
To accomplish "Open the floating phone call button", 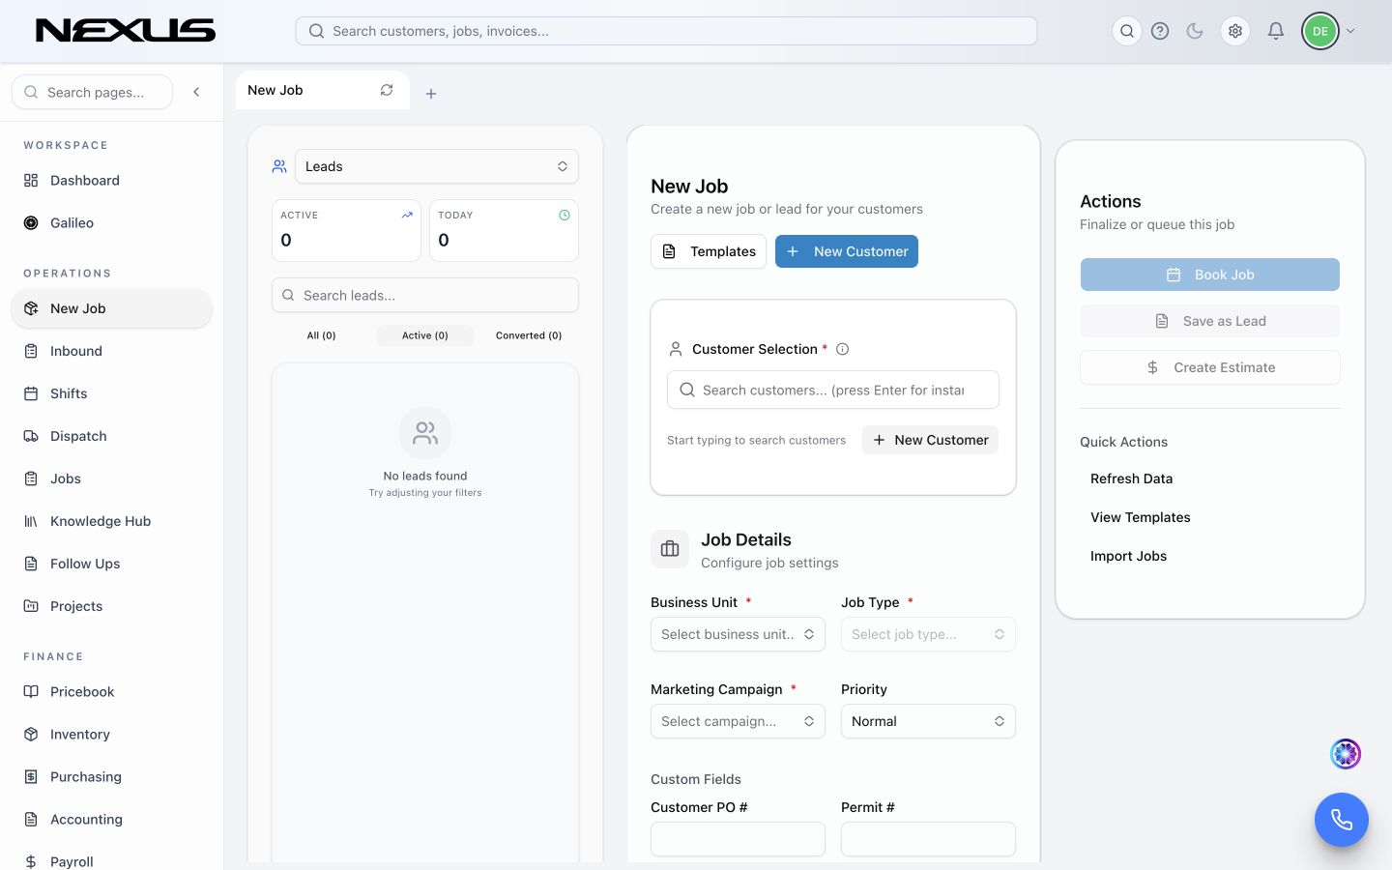I will tap(1342, 820).
